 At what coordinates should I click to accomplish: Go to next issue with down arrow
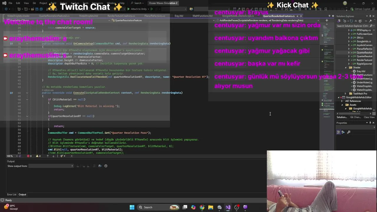tap(53, 156)
